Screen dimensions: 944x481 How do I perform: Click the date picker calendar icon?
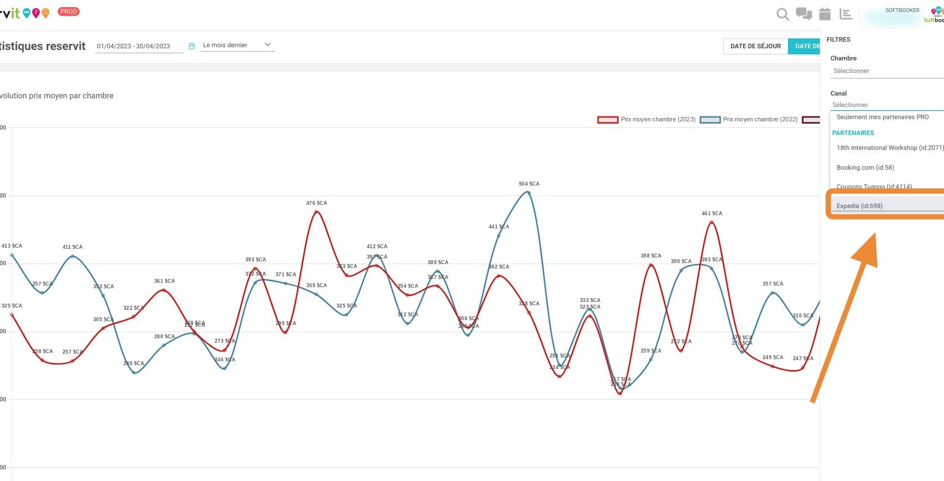(x=192, y=46)
